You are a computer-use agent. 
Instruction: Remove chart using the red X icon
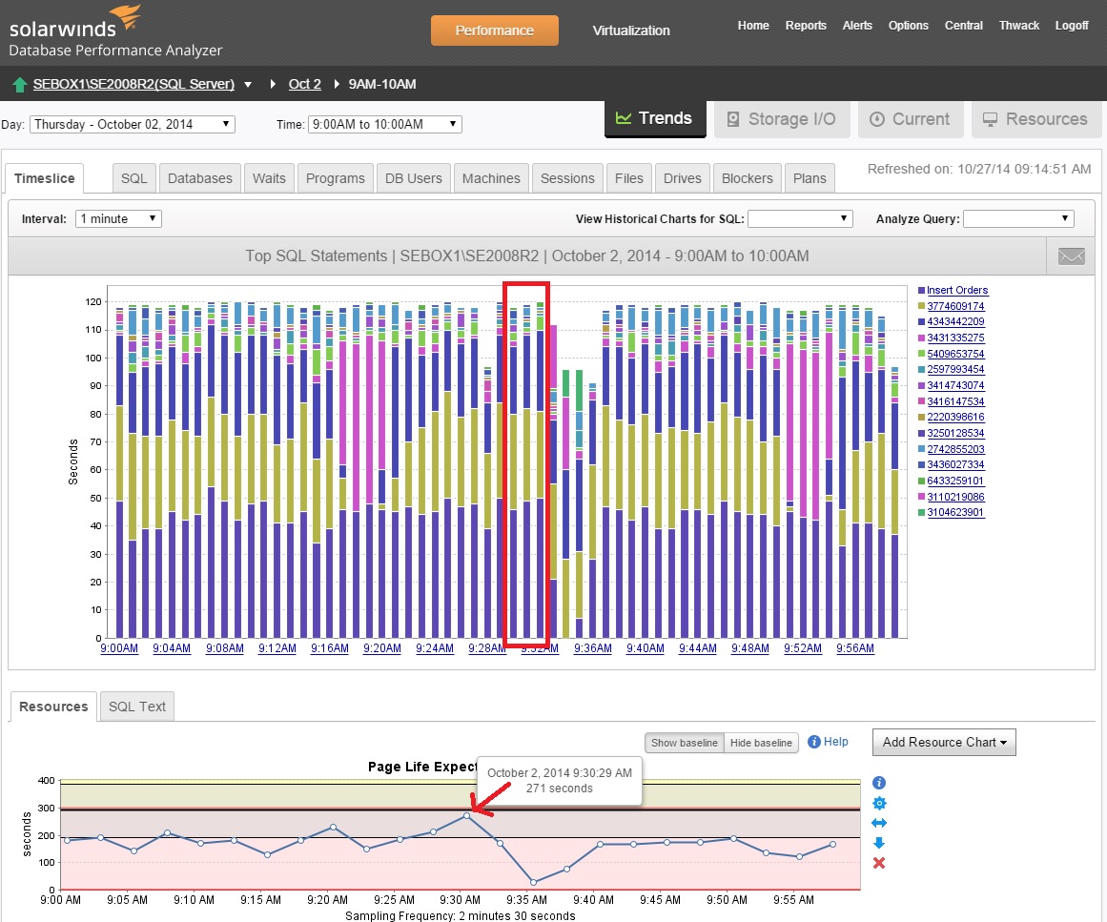tap(879, 863)
